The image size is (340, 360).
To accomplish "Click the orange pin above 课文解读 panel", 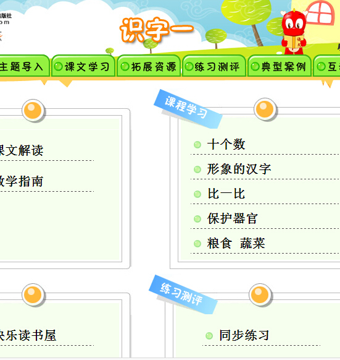I will tap(33, 111).
